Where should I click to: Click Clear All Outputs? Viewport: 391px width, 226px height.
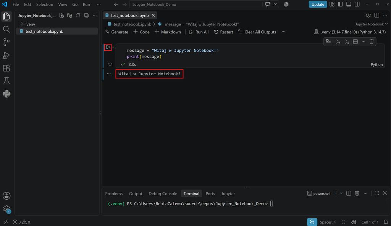257,32
